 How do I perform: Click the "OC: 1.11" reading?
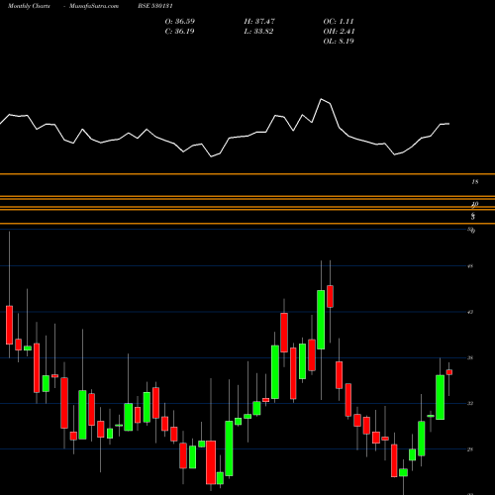[339, 22]
